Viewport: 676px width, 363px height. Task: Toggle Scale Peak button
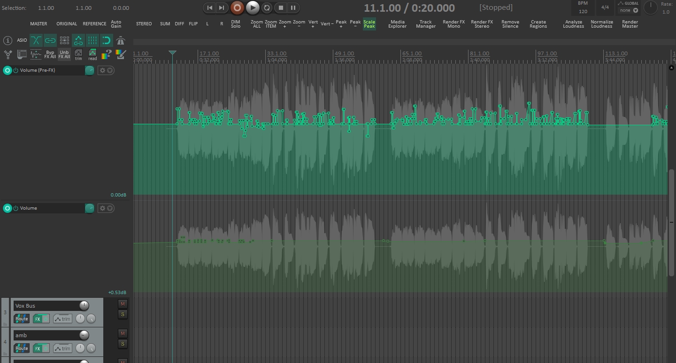pyautogui.click(x=369, y=24)
